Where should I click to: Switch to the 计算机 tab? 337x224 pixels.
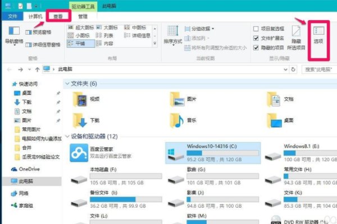35,16
